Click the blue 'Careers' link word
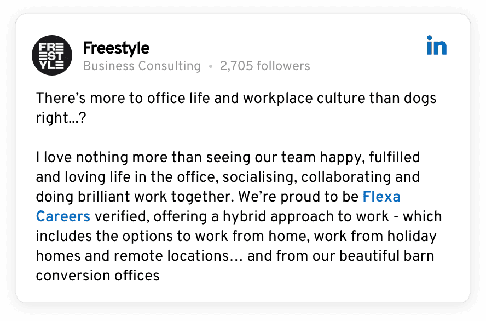Viewport: 486px width, 321px height. coord(63,216)
